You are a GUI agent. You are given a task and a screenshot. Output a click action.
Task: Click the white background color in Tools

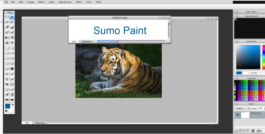pyautogui.click(x=11, y=110)
